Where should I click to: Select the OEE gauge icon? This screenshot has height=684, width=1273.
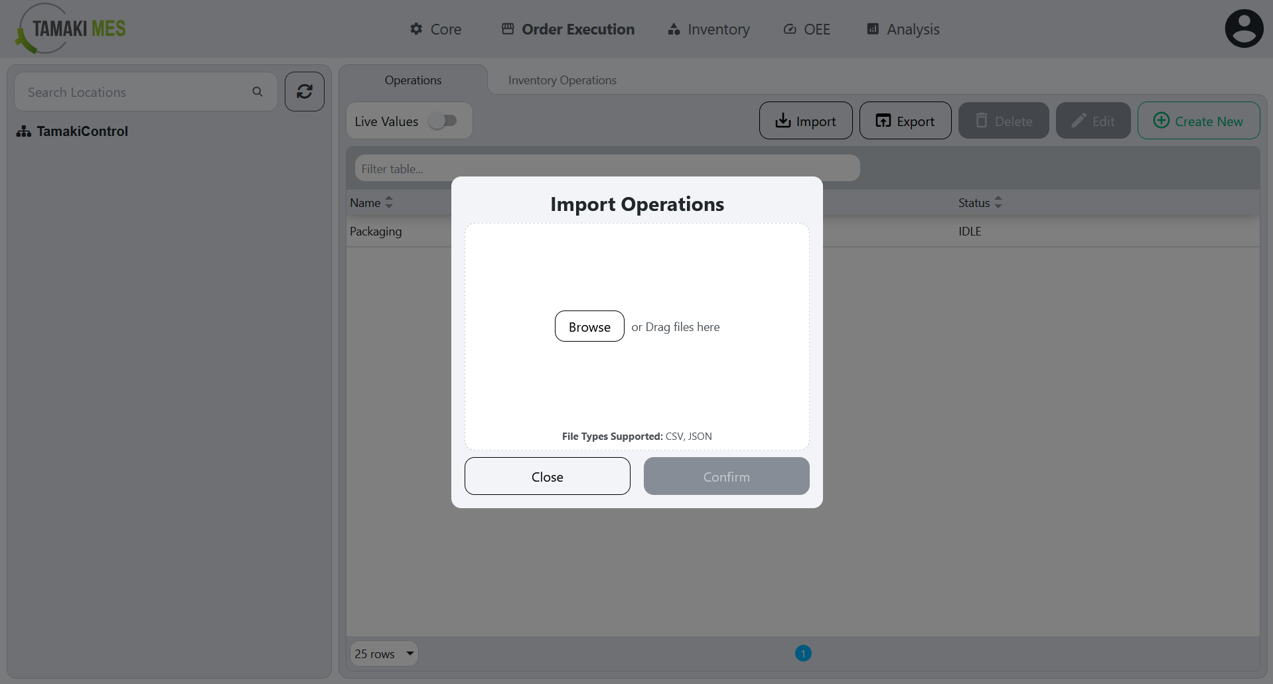[789, 29]
